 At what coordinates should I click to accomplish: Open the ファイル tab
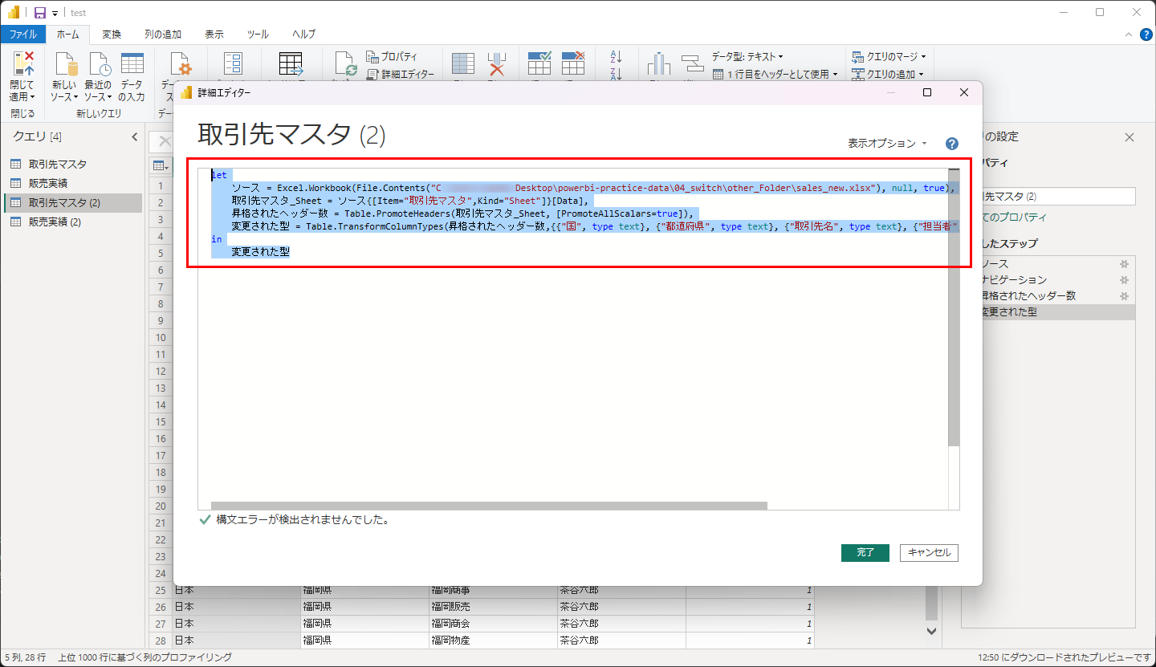pyautogui.click(x=22, y=35)
